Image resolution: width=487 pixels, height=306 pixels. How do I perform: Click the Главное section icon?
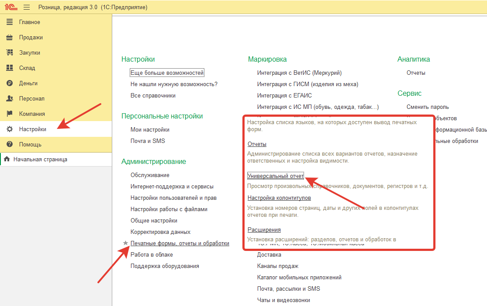point(10,22)
